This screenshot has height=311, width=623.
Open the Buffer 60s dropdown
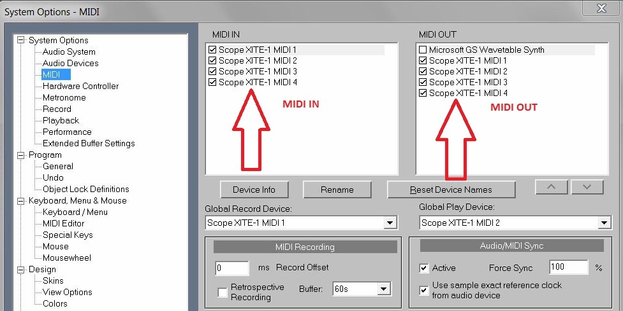pyautogui.click(x=383, y=289)
